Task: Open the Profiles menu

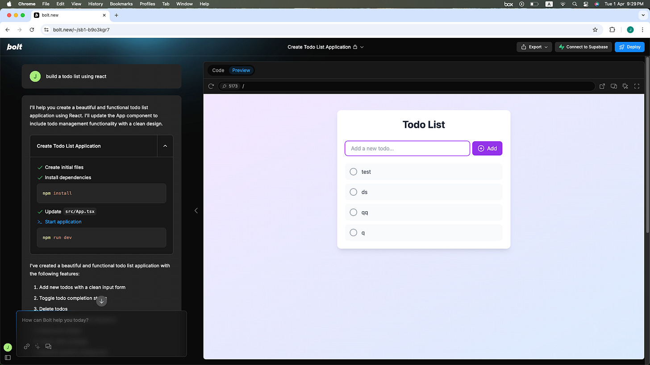Action: point(147,4)
